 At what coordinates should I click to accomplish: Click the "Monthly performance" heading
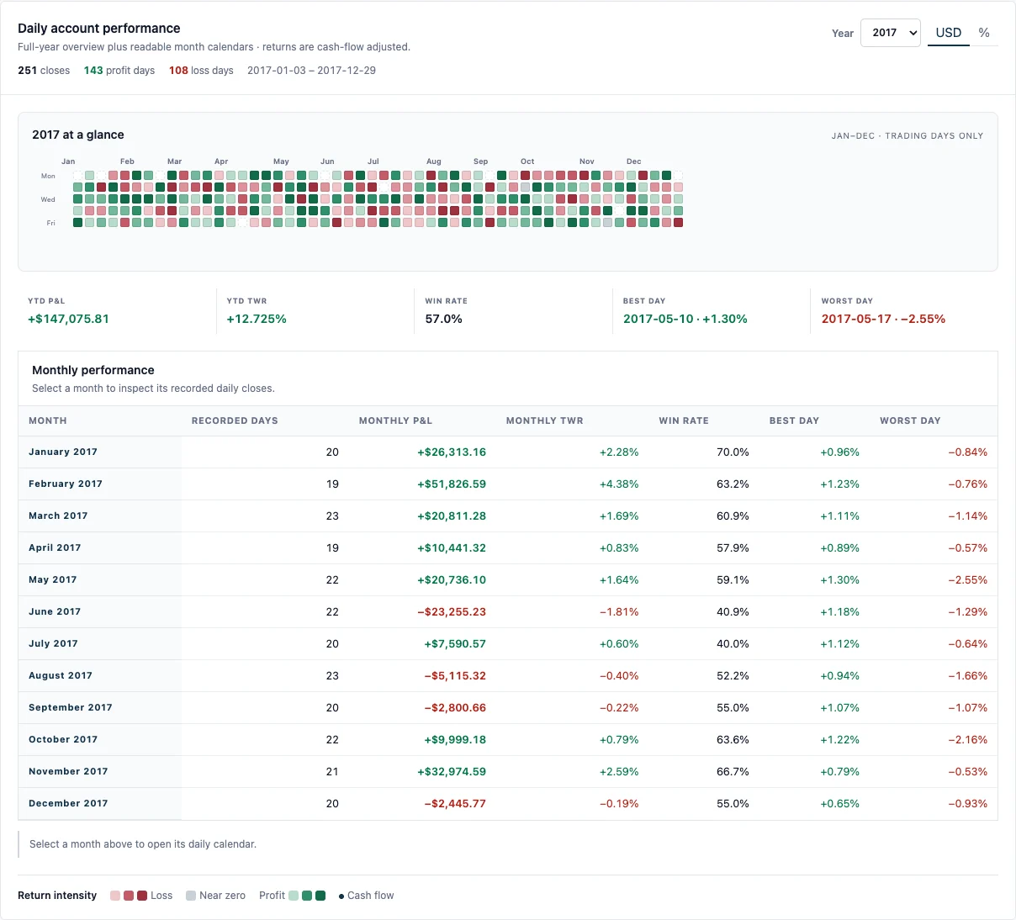[93, 370]
